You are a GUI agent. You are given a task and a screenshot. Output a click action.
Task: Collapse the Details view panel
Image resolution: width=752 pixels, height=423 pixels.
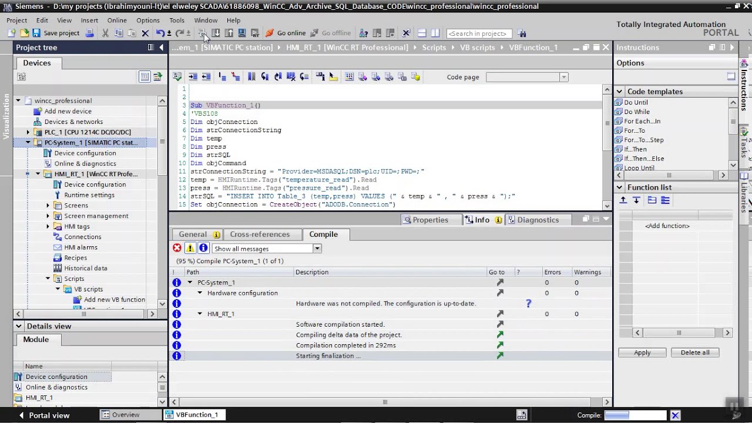click(19, 326)
